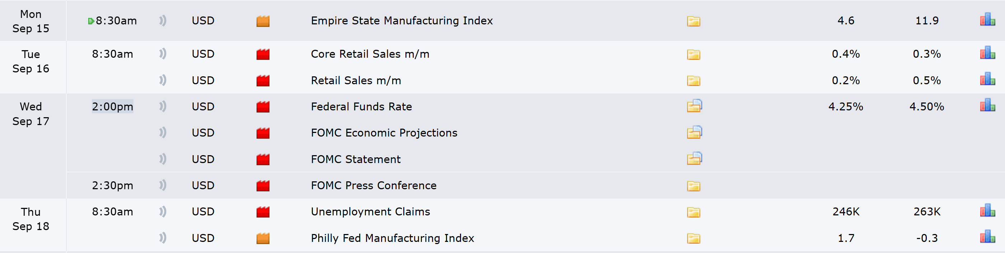Click red impact icon for Retail Sales m/m

pos(263,81)
